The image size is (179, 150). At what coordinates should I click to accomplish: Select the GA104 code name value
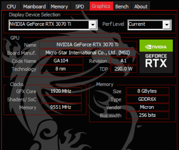pos(61,61)
